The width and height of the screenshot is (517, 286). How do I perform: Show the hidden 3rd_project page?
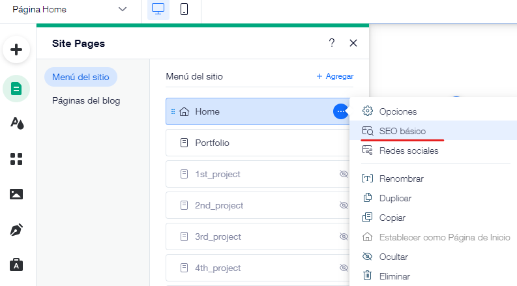(x=344, y=236)
